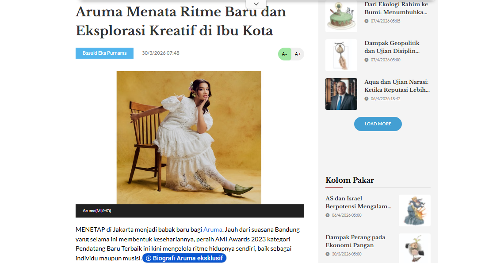This screenshot has width=485, height=263.
Task: Click the LOAD MORE button
Action: [x=378, y=124]
